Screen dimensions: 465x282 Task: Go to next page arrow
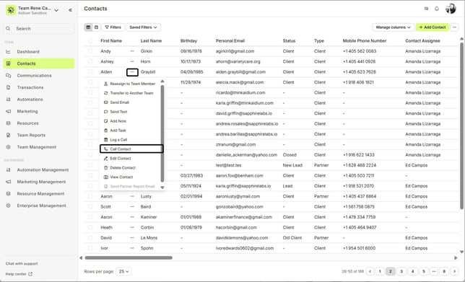coord(454,271)
